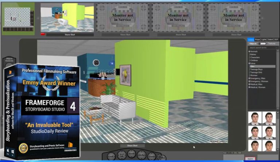Click the crane camera control knob

coord(152,157)
